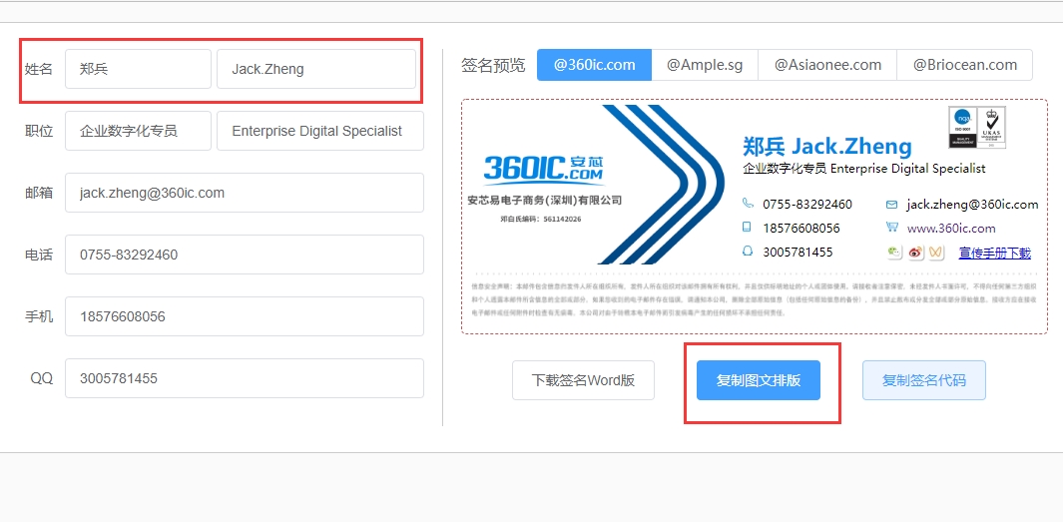Click the QQ icon beside 3005781455
1063x522 pixels.
point(748,252)
